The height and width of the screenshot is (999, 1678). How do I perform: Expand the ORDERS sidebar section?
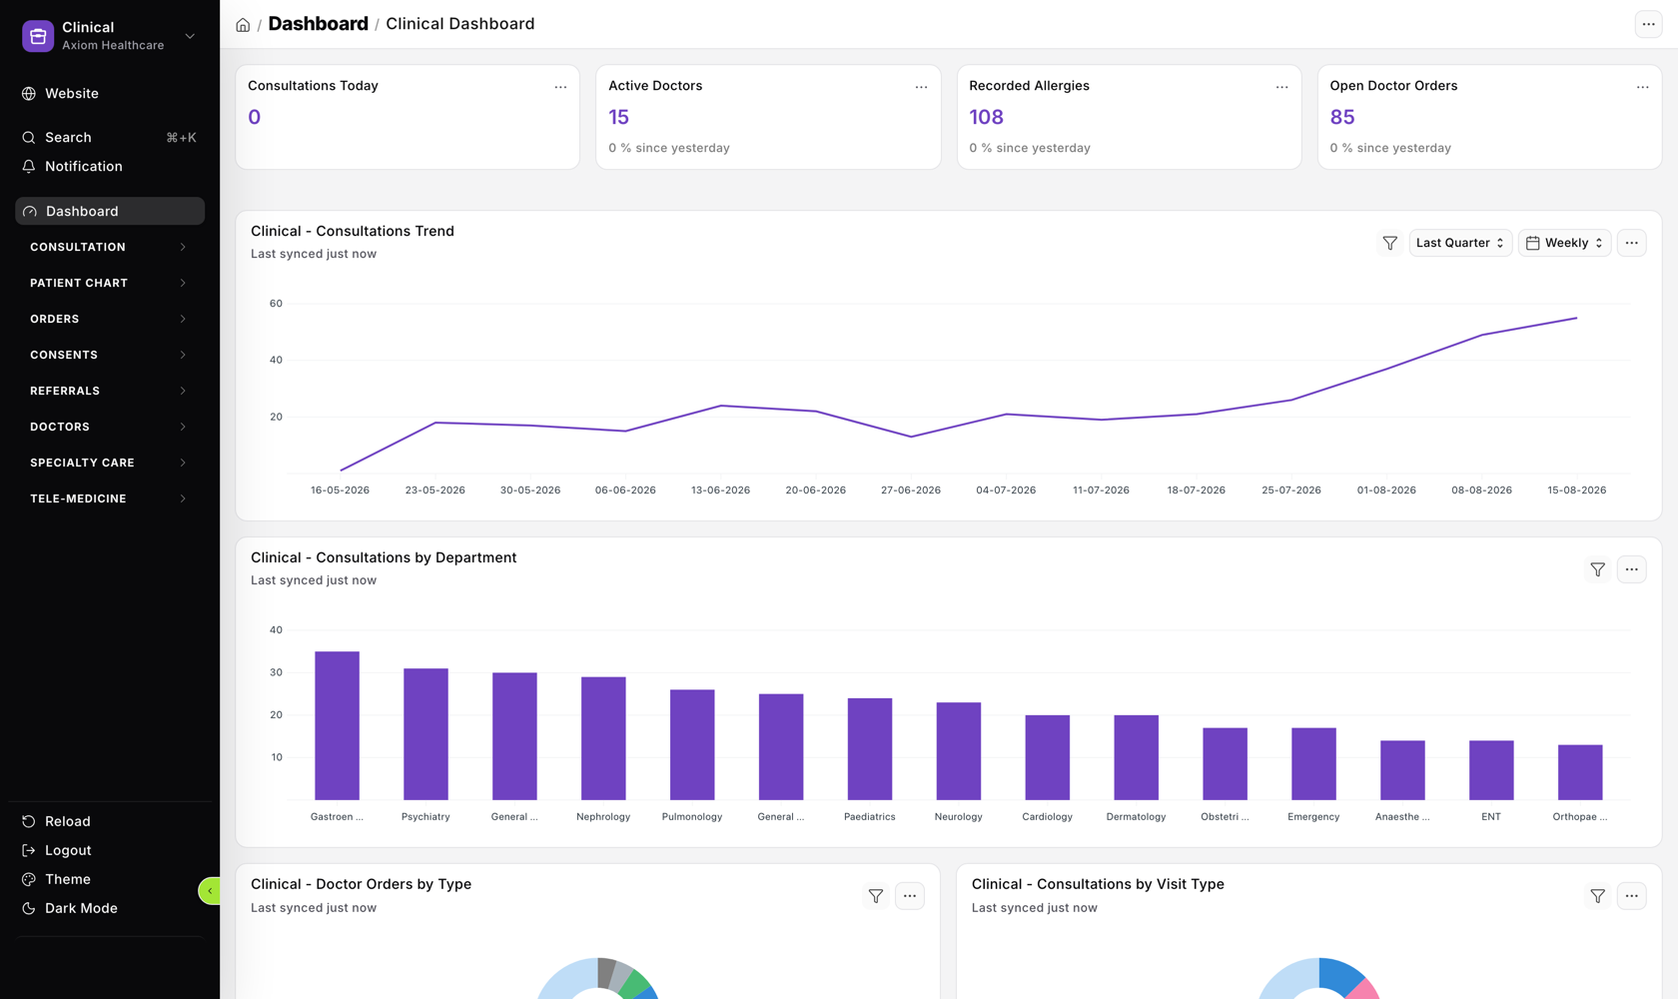110,319
